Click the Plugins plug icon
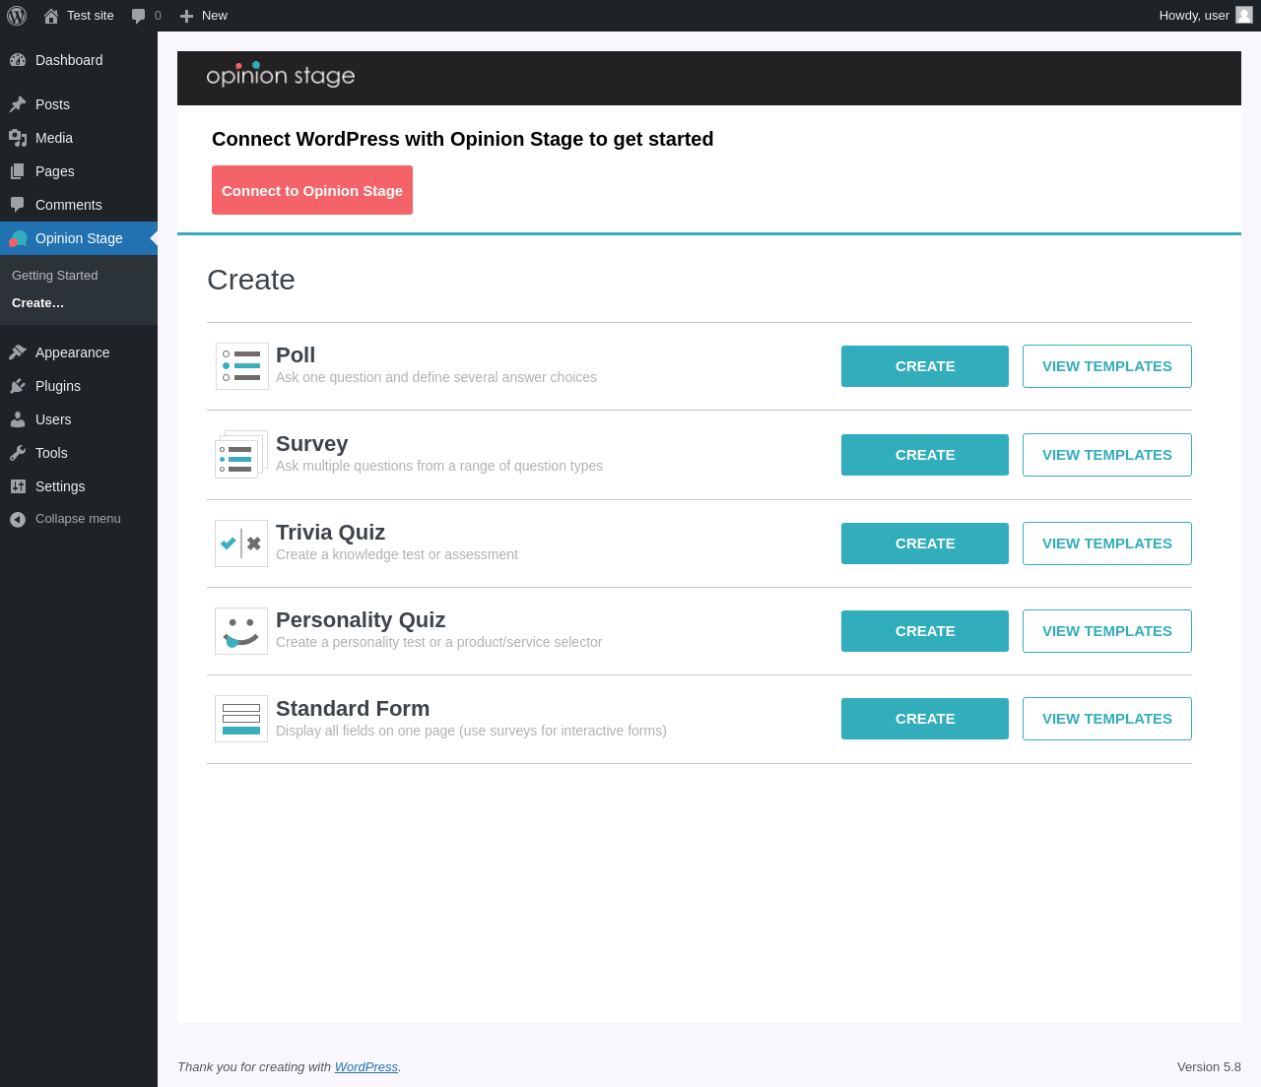 pyautogui.click(x=18, y=386)
